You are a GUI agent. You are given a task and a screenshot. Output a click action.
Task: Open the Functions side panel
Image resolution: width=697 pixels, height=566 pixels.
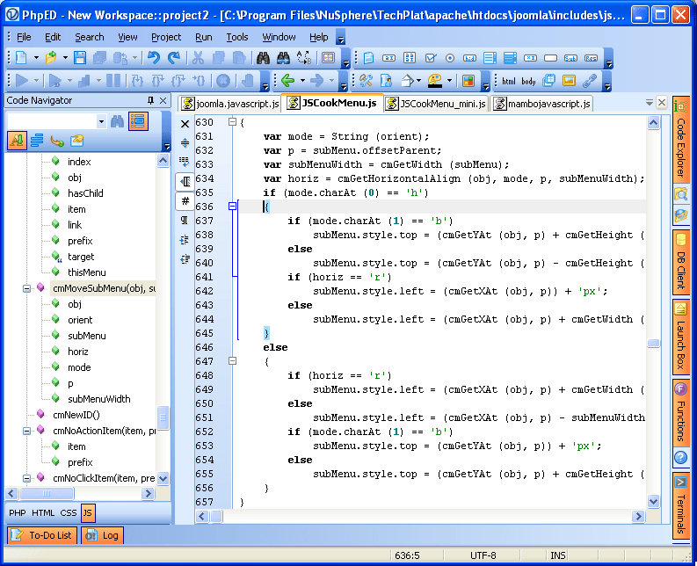[x=680, y=412]
